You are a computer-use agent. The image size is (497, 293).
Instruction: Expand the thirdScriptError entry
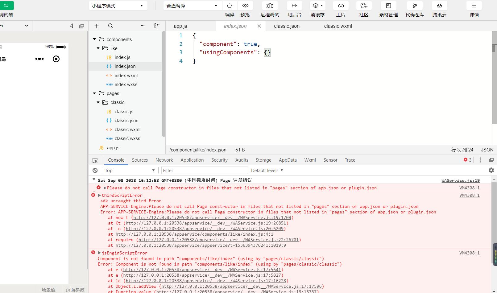99,195
